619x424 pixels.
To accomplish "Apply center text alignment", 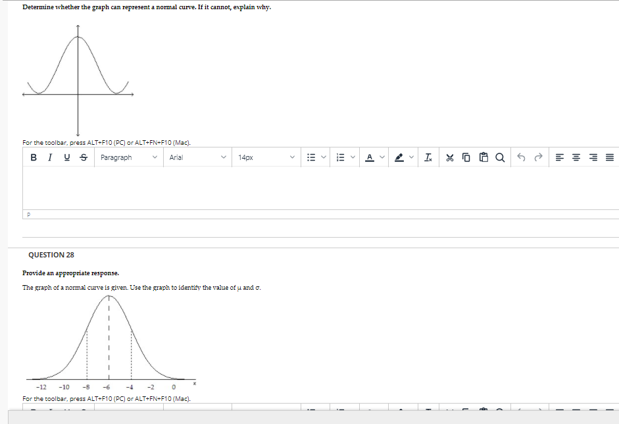I will pyautogui.click(x=576, y=157).
